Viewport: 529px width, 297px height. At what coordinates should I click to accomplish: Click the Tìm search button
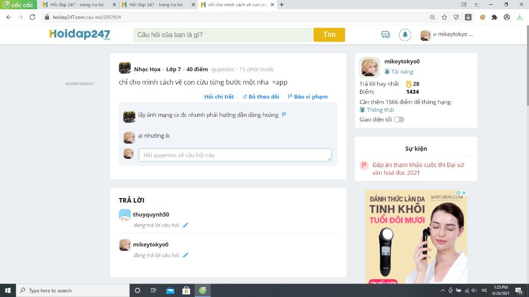point(329,35)
